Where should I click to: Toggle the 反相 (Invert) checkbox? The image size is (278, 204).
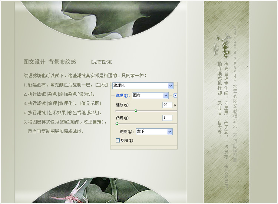(x=118, y=141)
